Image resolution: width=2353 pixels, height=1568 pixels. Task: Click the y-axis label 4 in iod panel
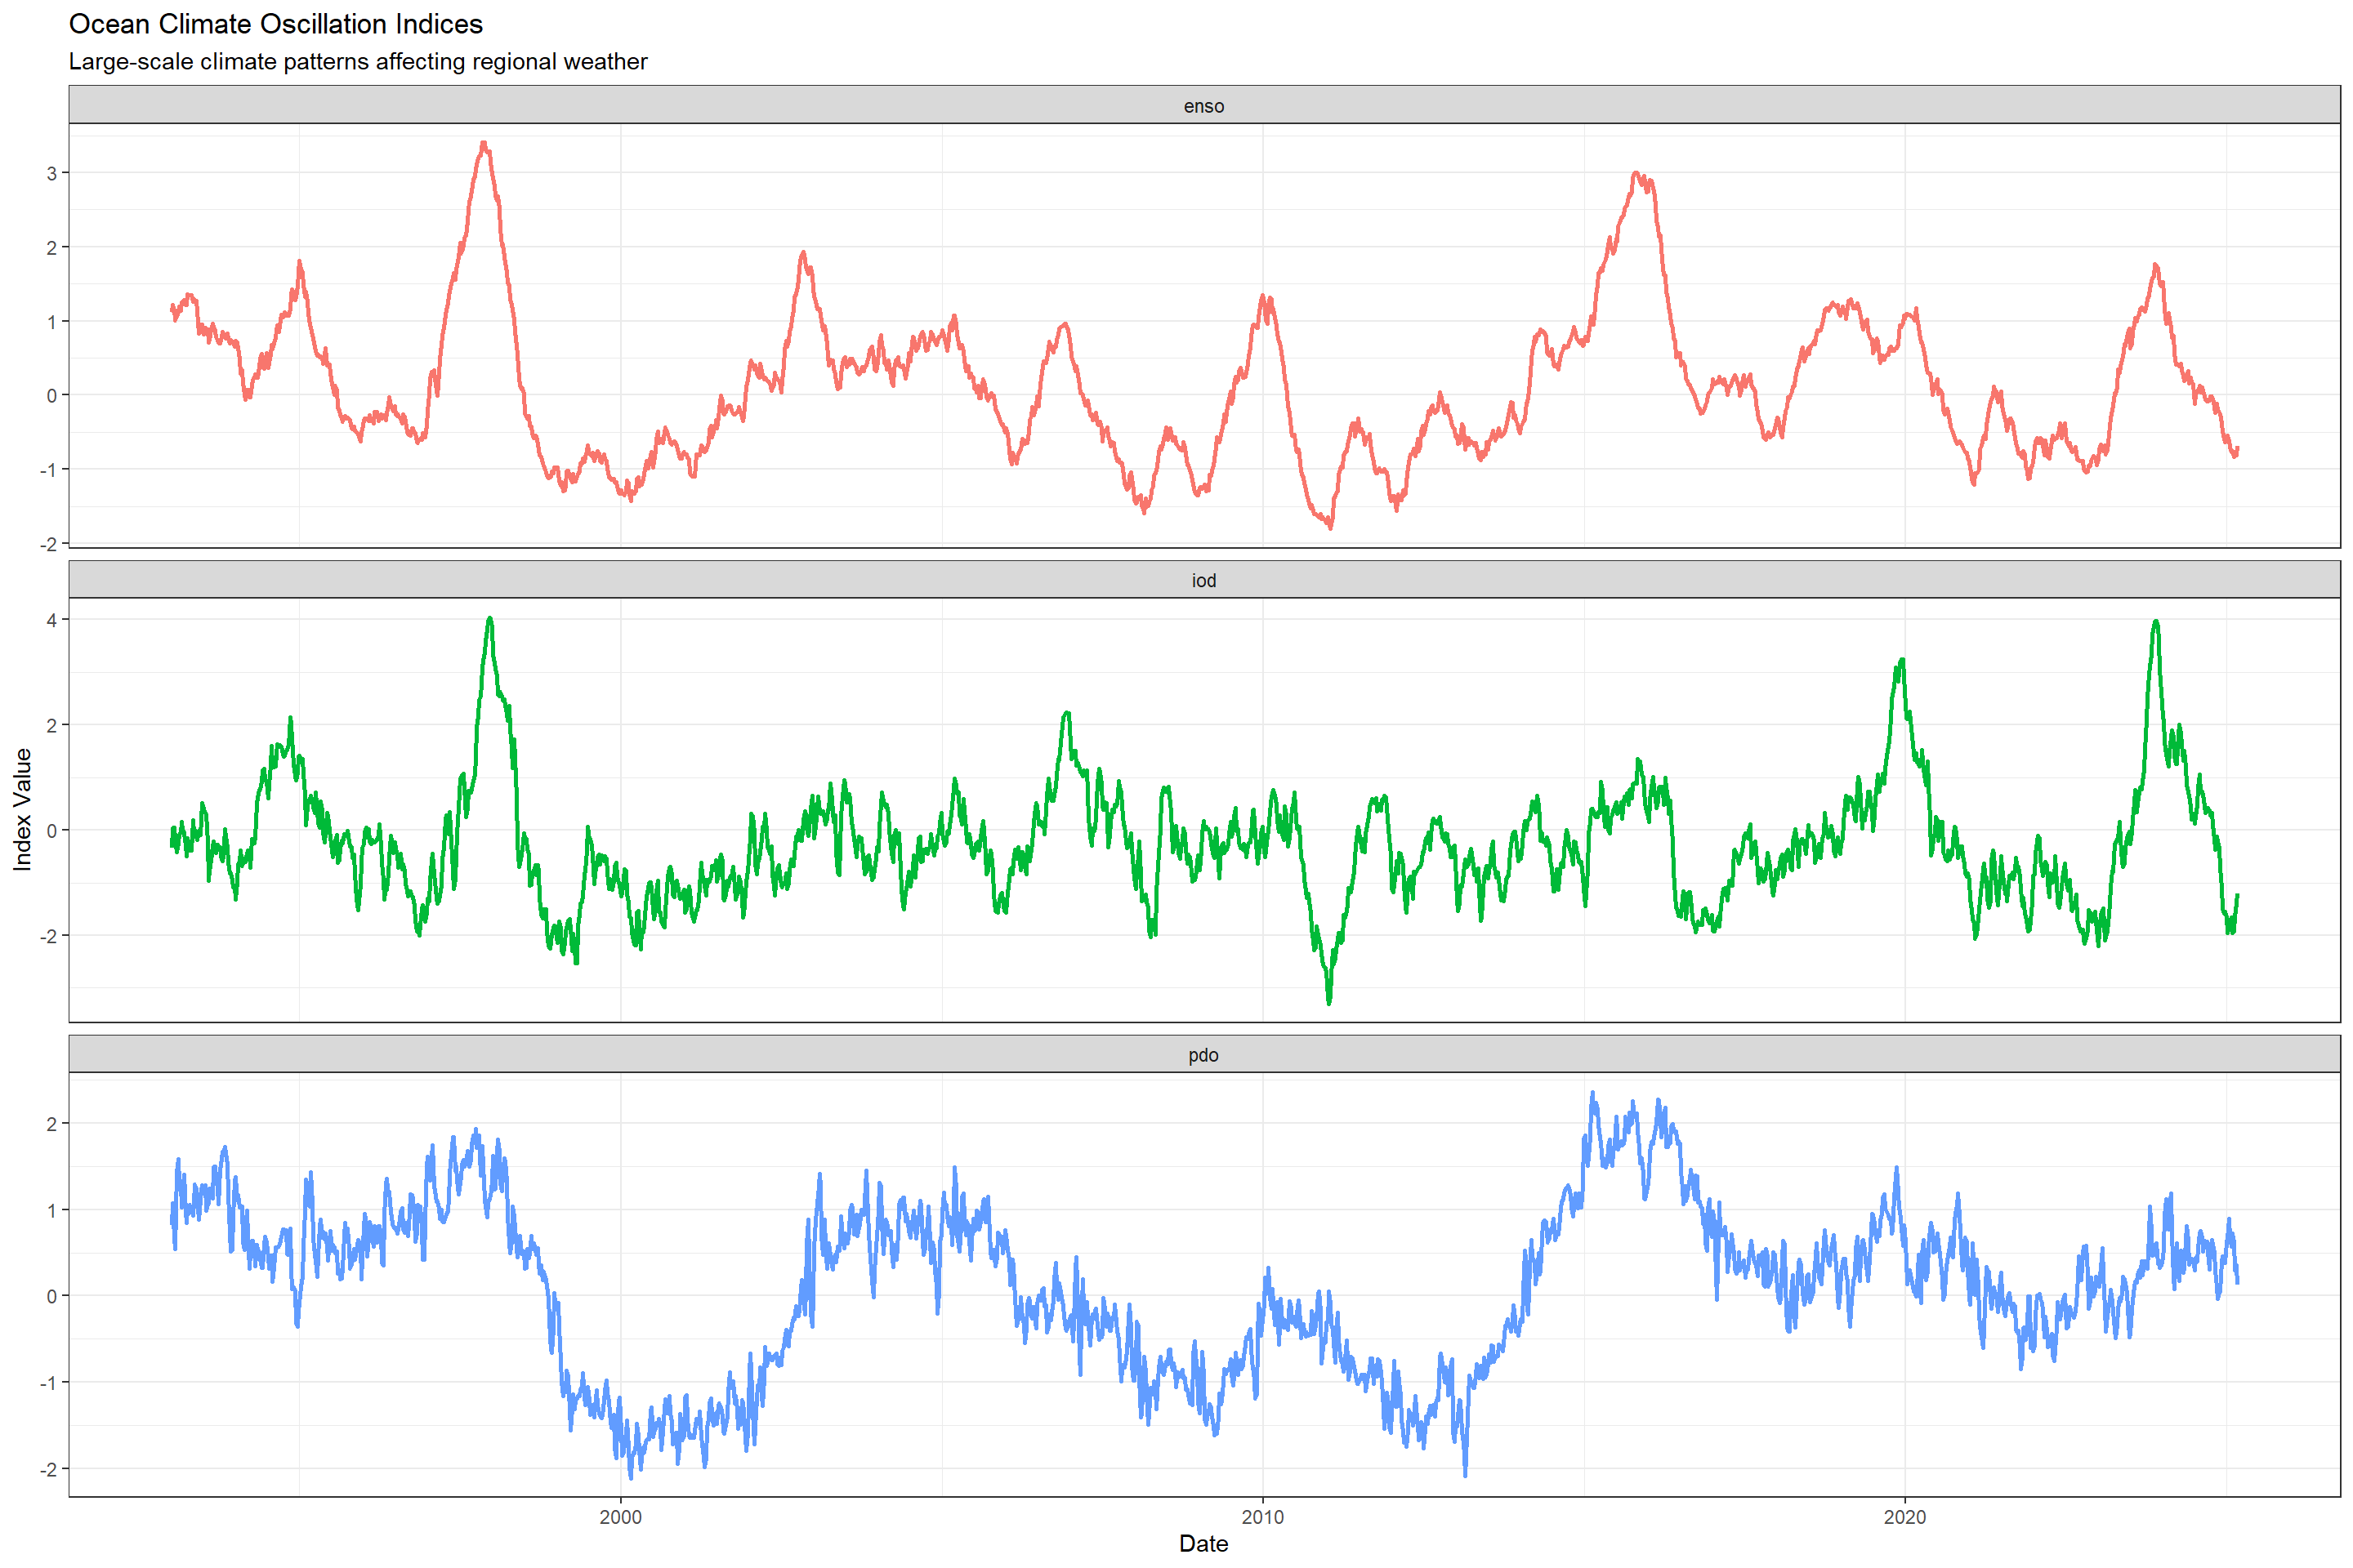pos(52,620)
